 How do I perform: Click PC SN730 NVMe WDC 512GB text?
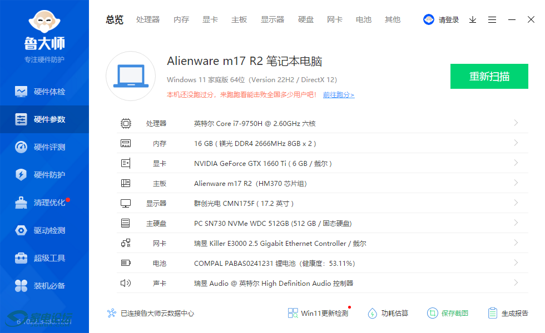click(273, 223)
